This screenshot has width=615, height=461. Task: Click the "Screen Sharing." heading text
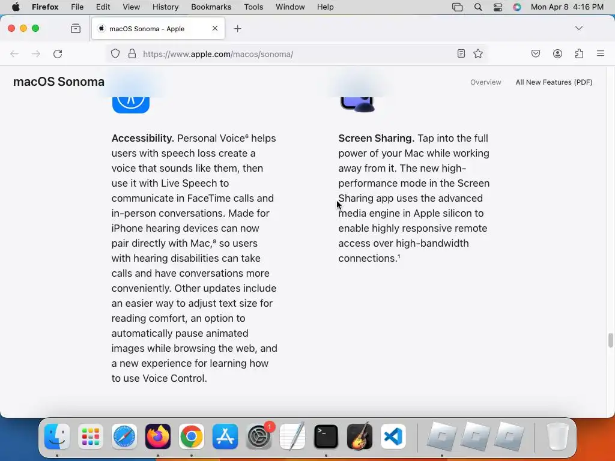click(376, 139)
